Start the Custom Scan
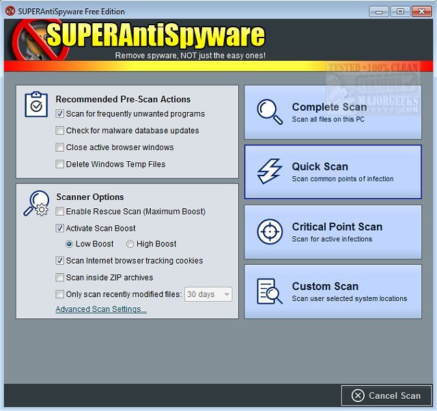Viewport: 437px width, 411px height. pyautogui.click(x=333, y=292)
